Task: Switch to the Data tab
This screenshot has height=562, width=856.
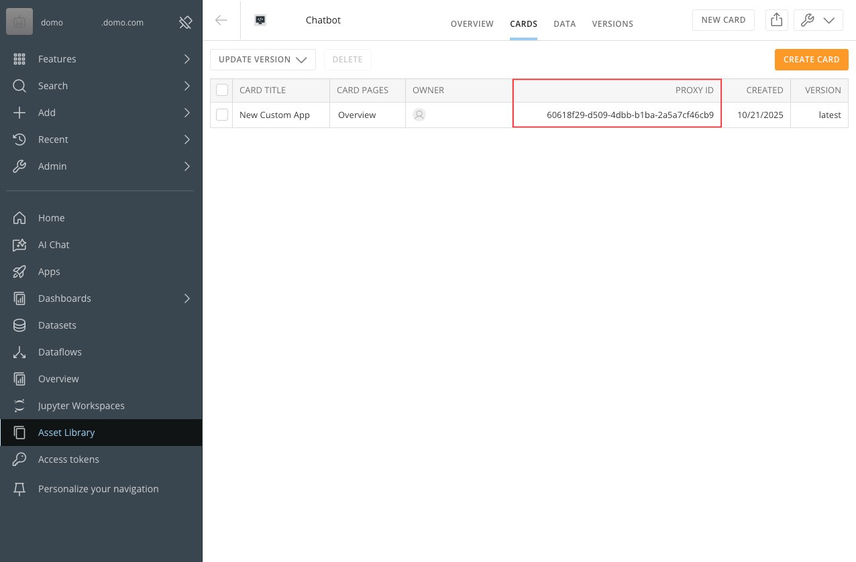Action: (565, 23)
